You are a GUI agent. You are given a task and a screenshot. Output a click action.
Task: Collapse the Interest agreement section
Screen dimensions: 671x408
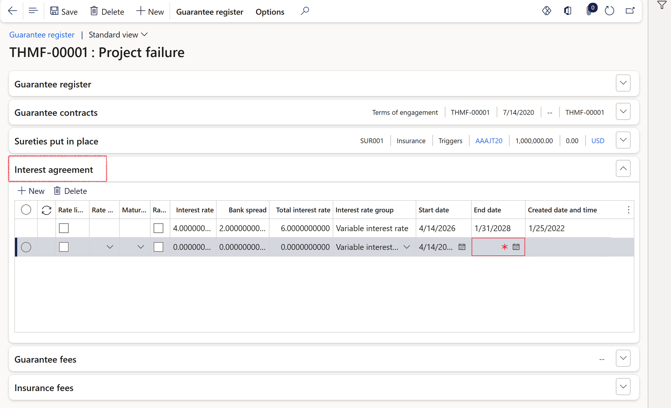coord(623,169)
